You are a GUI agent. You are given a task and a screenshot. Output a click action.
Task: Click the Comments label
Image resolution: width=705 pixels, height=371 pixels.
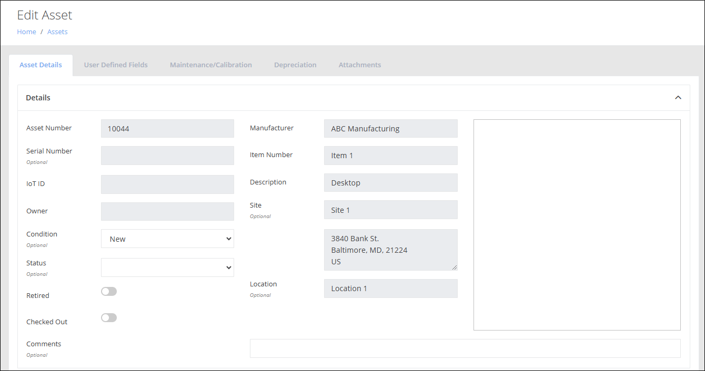pyautogui.click(x=44, y=344)
